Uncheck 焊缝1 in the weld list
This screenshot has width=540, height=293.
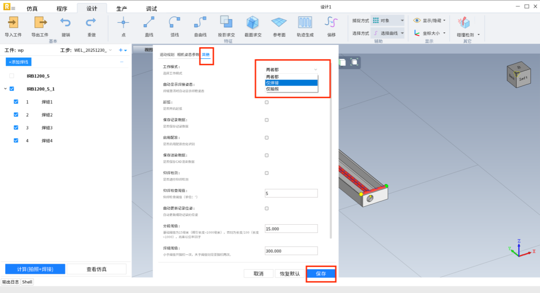click(16, 102)
